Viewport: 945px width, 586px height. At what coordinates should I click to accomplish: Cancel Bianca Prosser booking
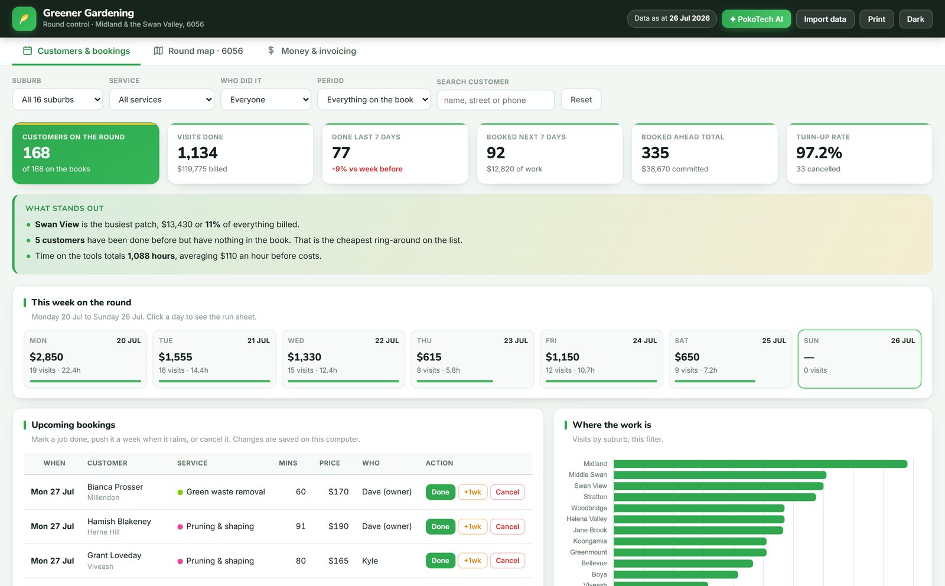(x=507, y=492)
